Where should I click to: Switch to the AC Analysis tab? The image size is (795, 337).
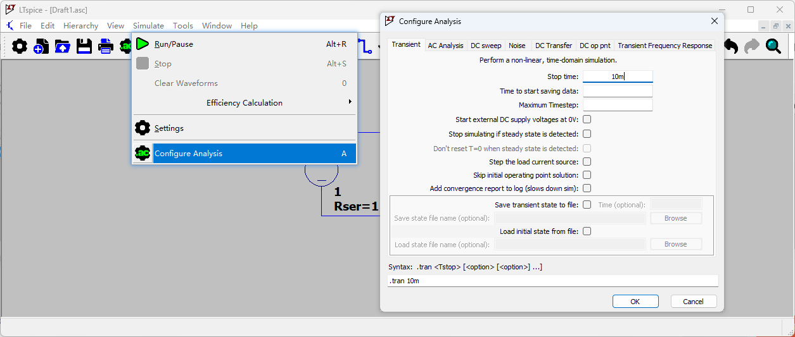coord(445,46)
